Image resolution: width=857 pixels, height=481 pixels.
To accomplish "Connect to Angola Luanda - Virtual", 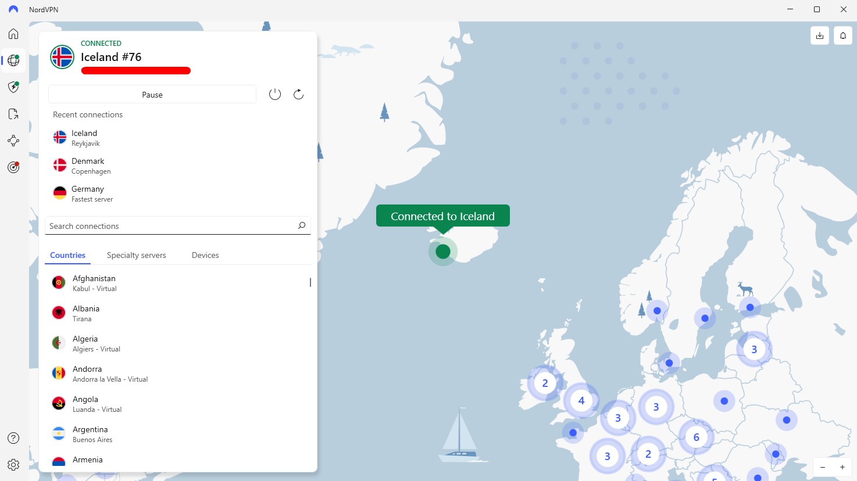I will click(x=178, y=404).
